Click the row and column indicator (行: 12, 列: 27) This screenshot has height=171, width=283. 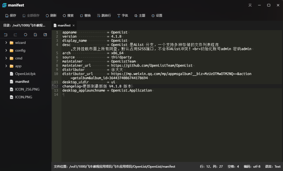(x=211, y=167)
